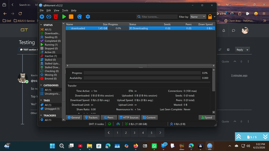Select the Stalled Downloading status filter

51,67
